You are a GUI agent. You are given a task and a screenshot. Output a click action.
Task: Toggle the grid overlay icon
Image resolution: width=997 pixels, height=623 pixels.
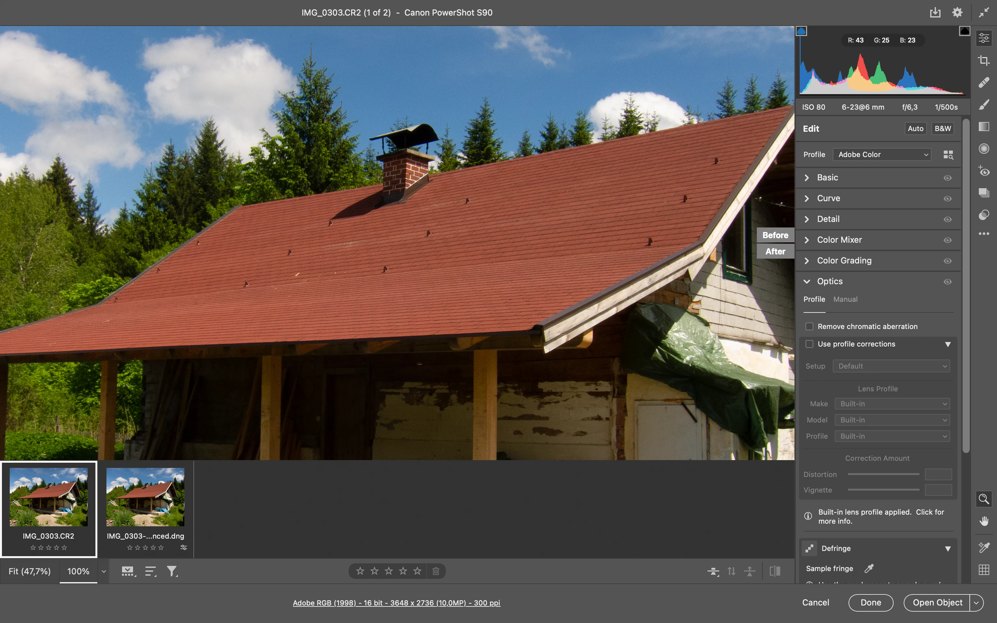click(984, 570)
